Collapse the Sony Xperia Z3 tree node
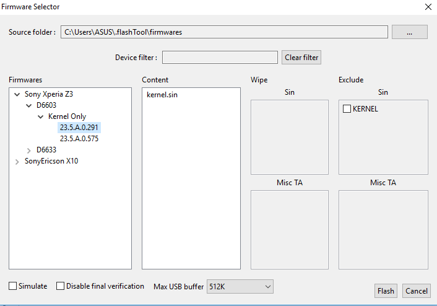The image size is (437, 306). tap(17, 95)
